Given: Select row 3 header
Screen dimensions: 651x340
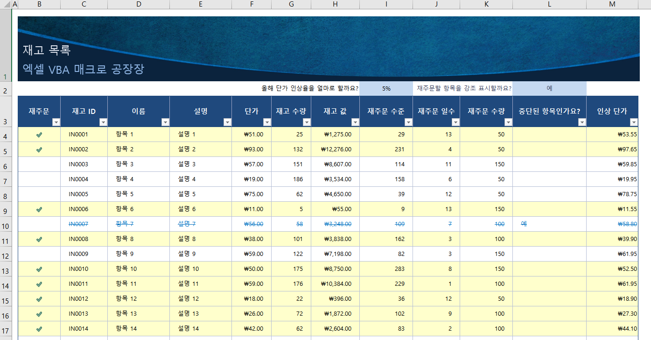Looking at the screenshot, I should pos(6,112).
